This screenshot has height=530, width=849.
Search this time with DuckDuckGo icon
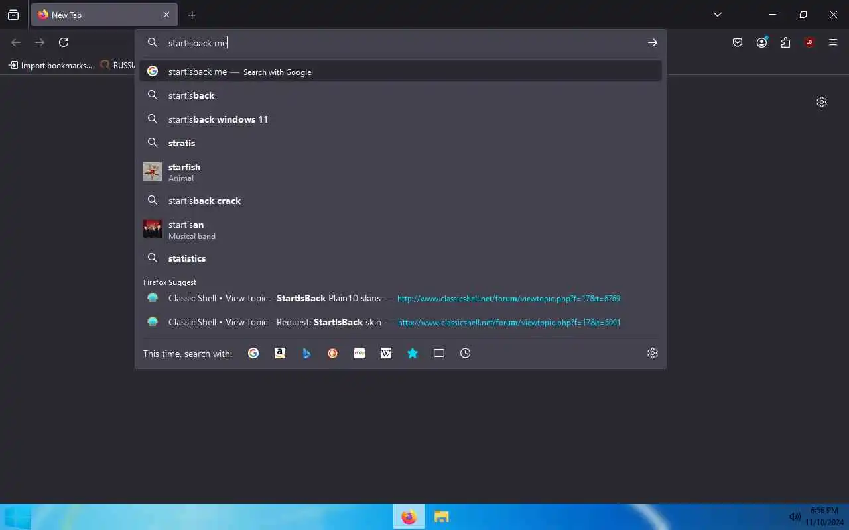tap(333, 353)
